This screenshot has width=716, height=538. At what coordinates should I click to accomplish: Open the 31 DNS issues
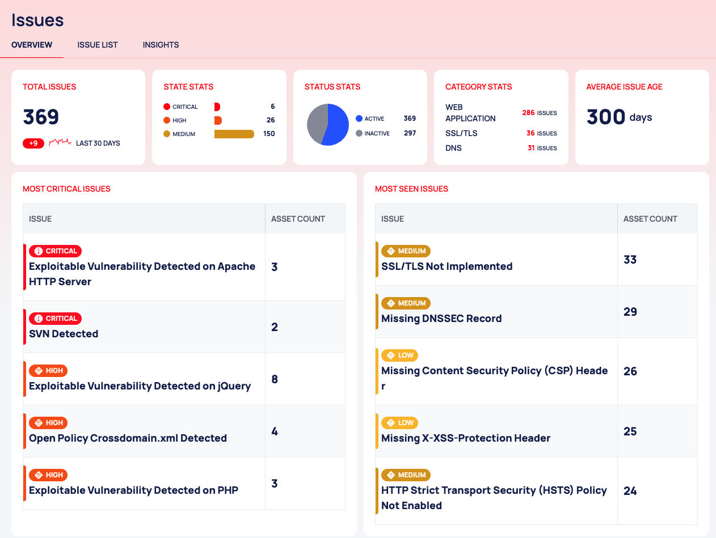[x=541, y=148]
